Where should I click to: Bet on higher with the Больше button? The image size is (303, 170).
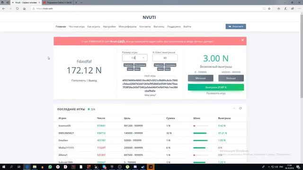[231, 78]
